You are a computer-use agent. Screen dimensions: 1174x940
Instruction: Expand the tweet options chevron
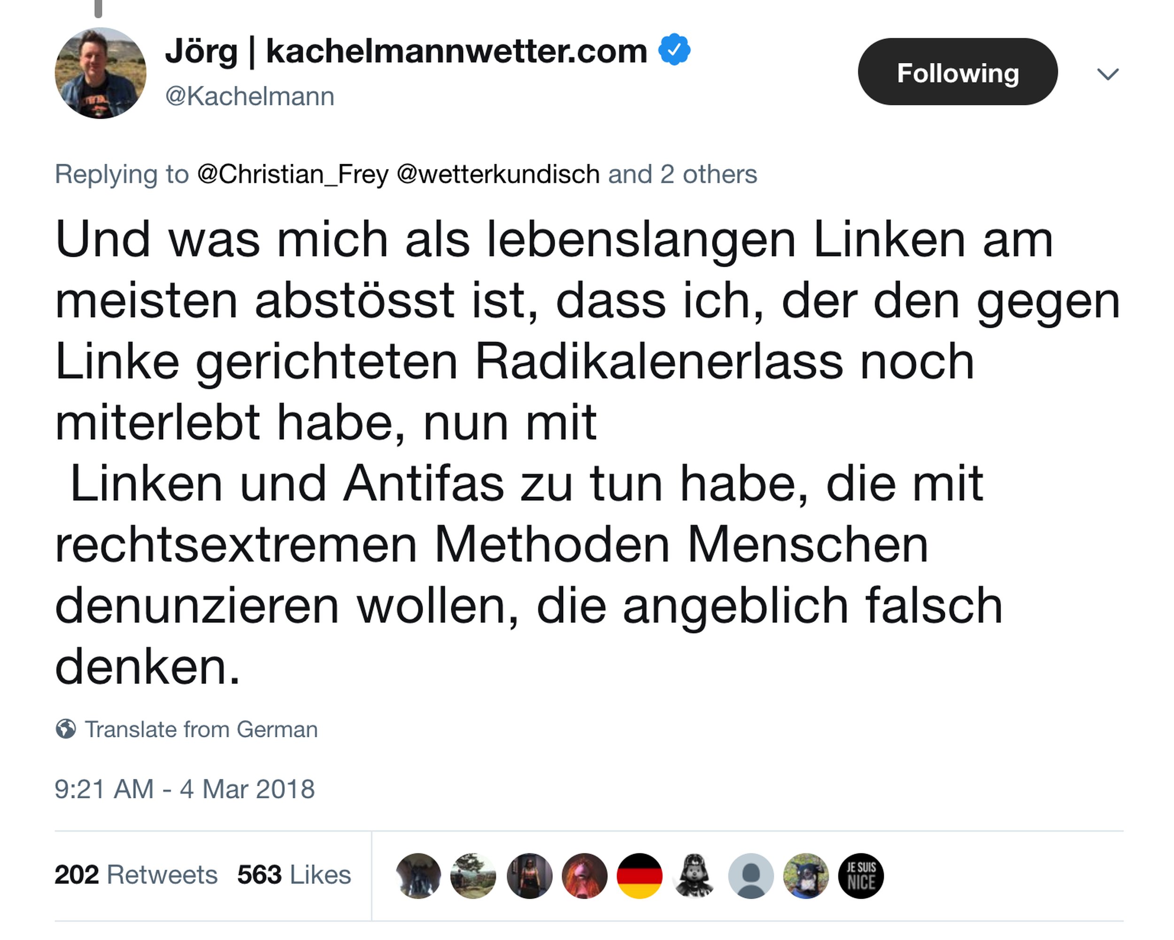point(1108,74)
